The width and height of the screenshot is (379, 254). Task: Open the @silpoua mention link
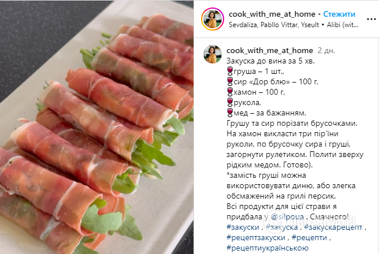click(287, 216)
